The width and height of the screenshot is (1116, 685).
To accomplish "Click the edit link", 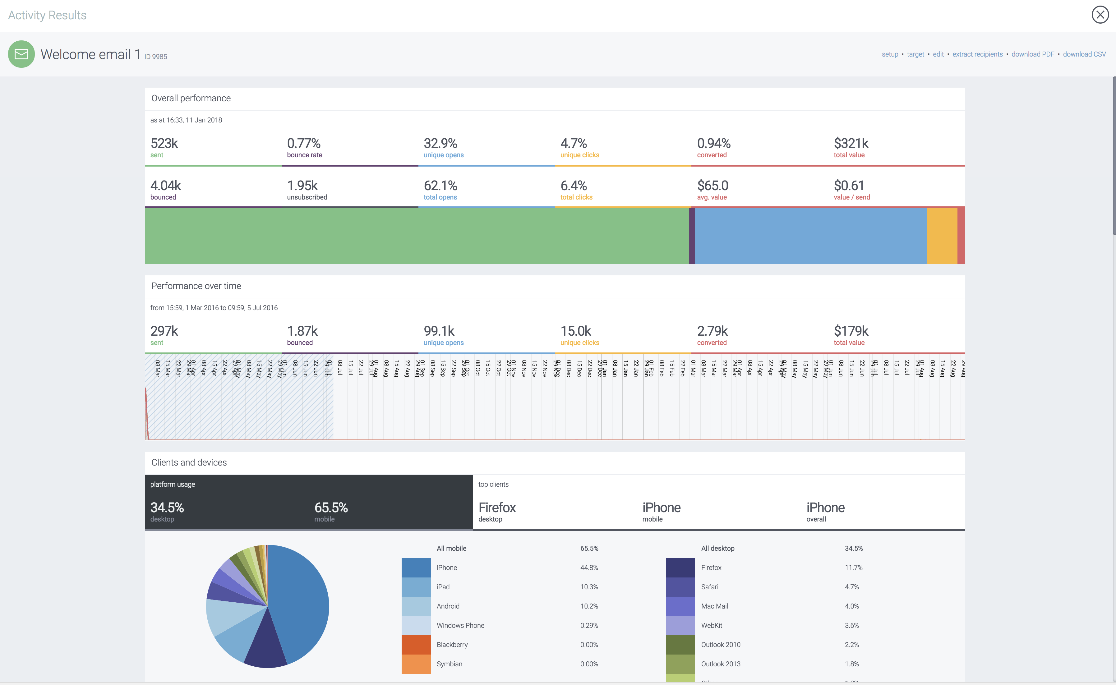I will 938,54.
